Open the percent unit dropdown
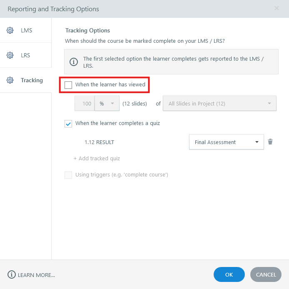Screen dimensions: 289x289 point(107,103)
